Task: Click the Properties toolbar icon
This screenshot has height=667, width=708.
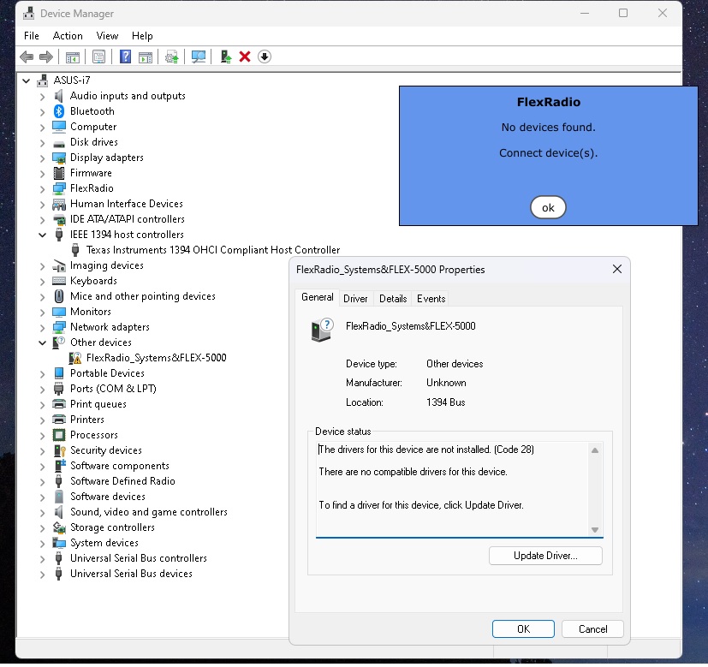Action: [98, 57]
